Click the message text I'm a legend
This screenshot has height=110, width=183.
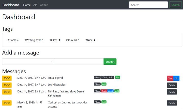pyautogui.click(x=55, y=78)
